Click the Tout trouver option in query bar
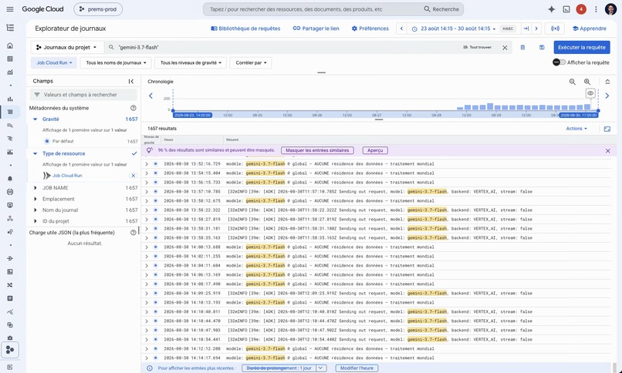Screen dimensions: 622x373 coord(477,47)
